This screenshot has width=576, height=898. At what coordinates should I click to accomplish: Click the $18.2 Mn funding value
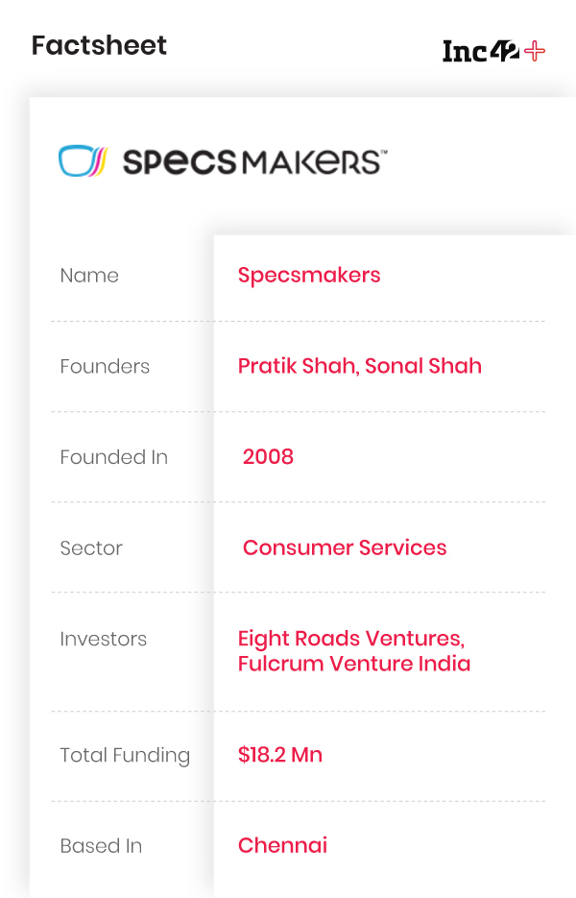280,755
